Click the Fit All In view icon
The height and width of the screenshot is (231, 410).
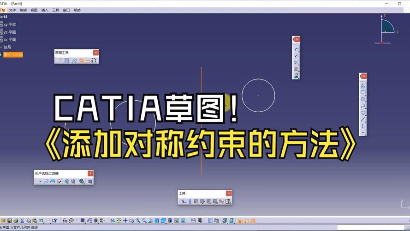coord(119,220)
